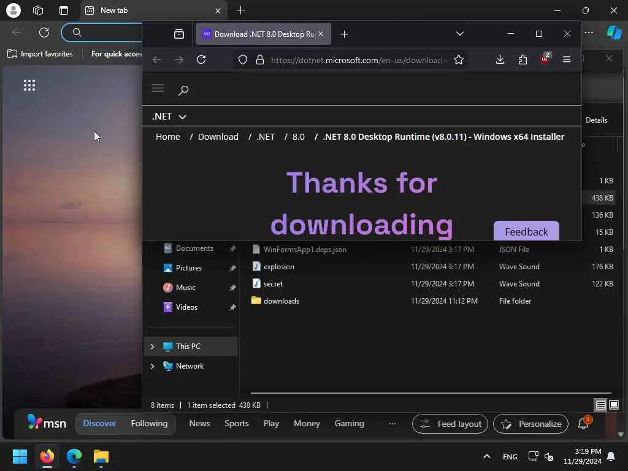Click Import favorites in Edge
Image resolution: width=628 pixels, height=471 pixels.
click(40, 54)
